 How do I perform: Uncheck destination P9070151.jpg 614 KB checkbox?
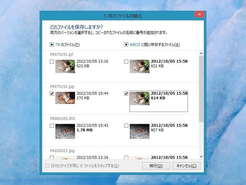pyautogui.click(x=126, y=94)
